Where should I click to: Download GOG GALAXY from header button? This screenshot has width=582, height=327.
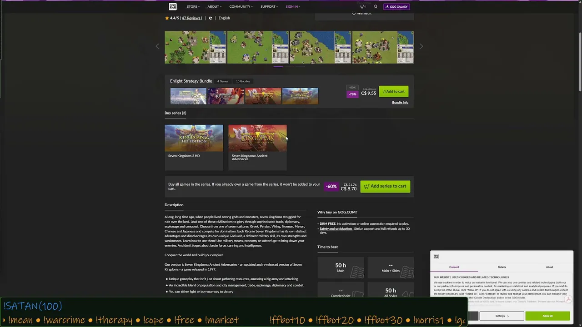396,6
